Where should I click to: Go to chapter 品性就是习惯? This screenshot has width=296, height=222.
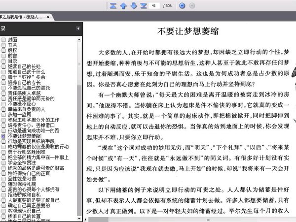(x=22, y=179)
